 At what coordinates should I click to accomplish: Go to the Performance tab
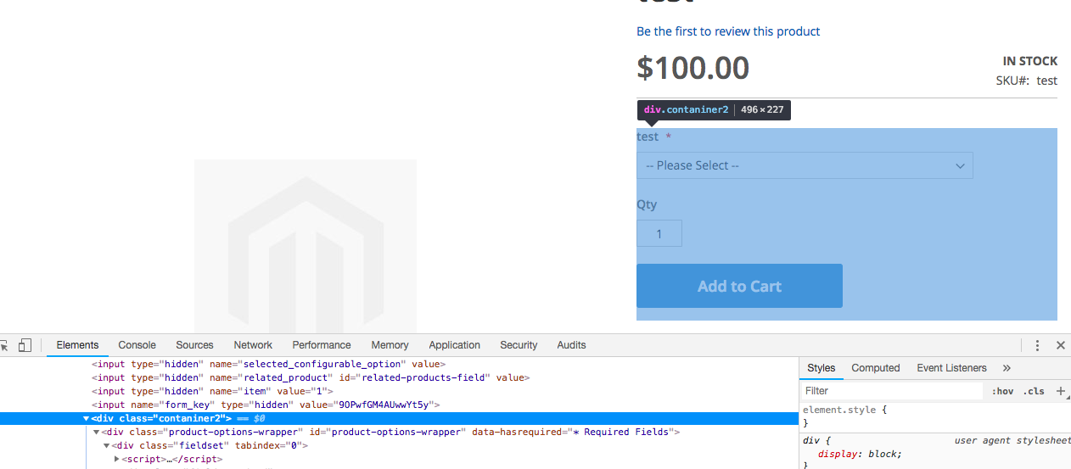click(x=322, y=345)
